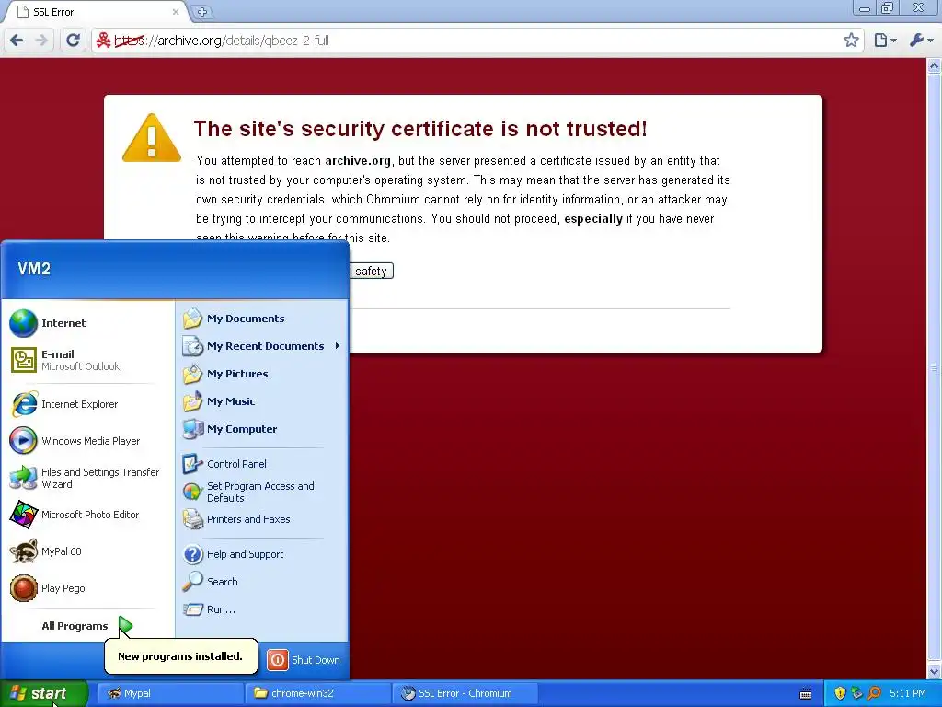Expand All Programs list
This screenshot has width=942, height=707.
[87, 626]
